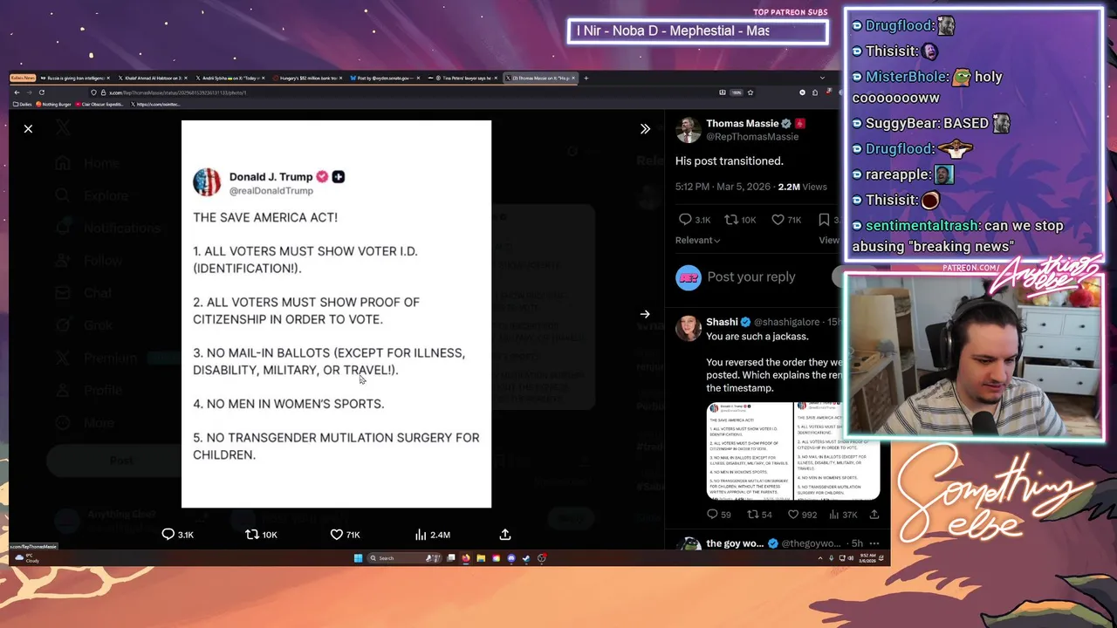The image size is (1117, 628).
Task: Go back in Firefox
Action: [x=17, y=92]
